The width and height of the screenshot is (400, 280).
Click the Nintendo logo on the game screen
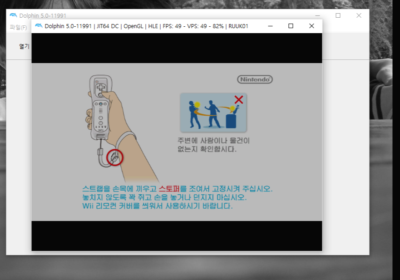tap(255, 79)
